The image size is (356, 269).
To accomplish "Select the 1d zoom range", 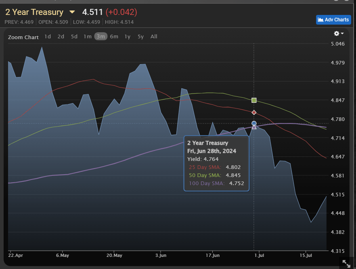I will (x=48, y=37).
